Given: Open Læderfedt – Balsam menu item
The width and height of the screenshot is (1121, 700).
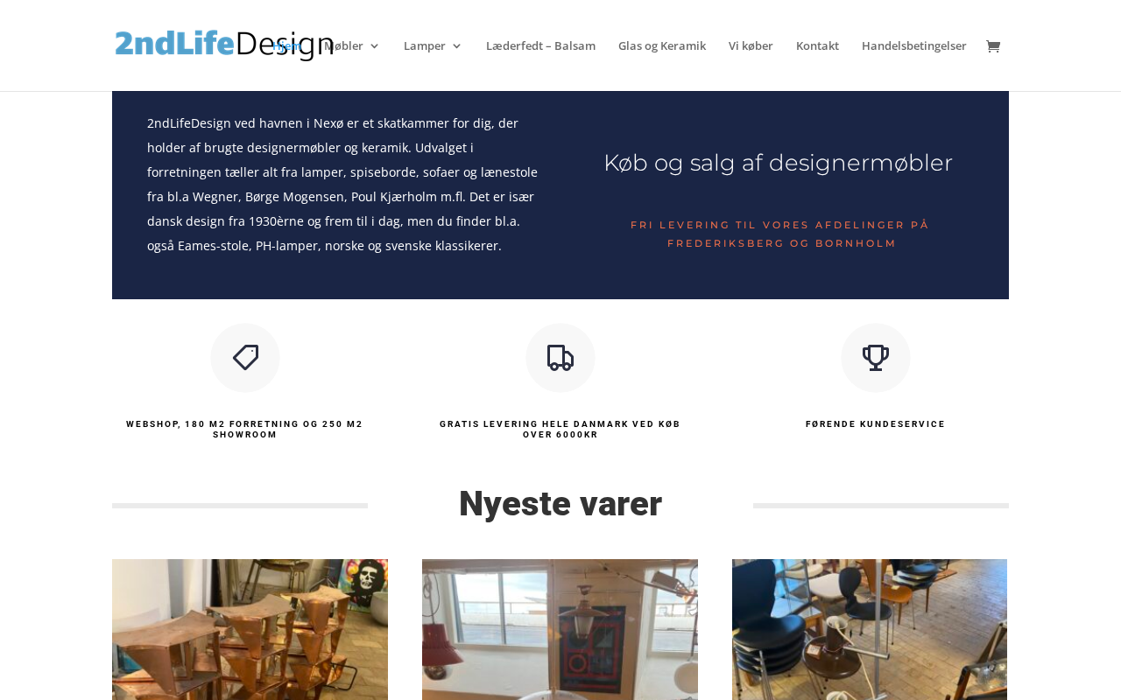Looking at the screenshot, I should [540, 45].
